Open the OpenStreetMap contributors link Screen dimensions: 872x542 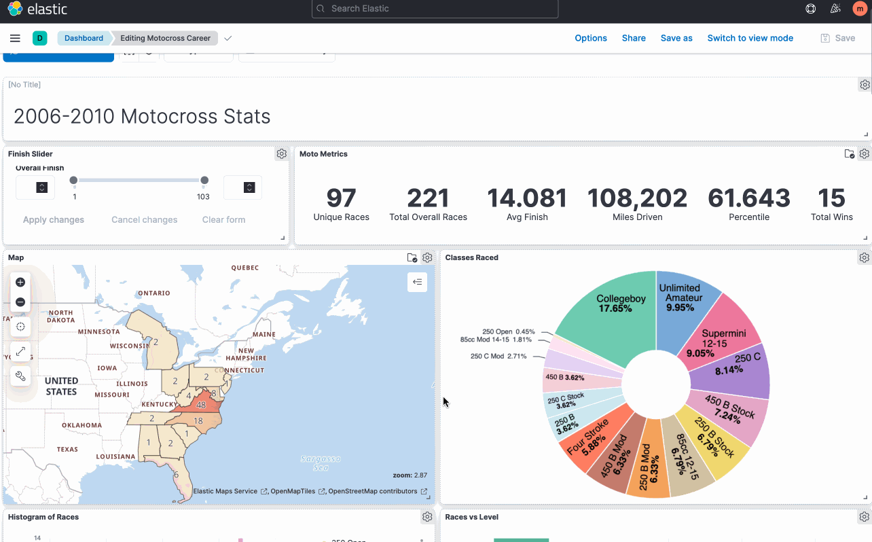pyautogui.click(x=378, y=491)
